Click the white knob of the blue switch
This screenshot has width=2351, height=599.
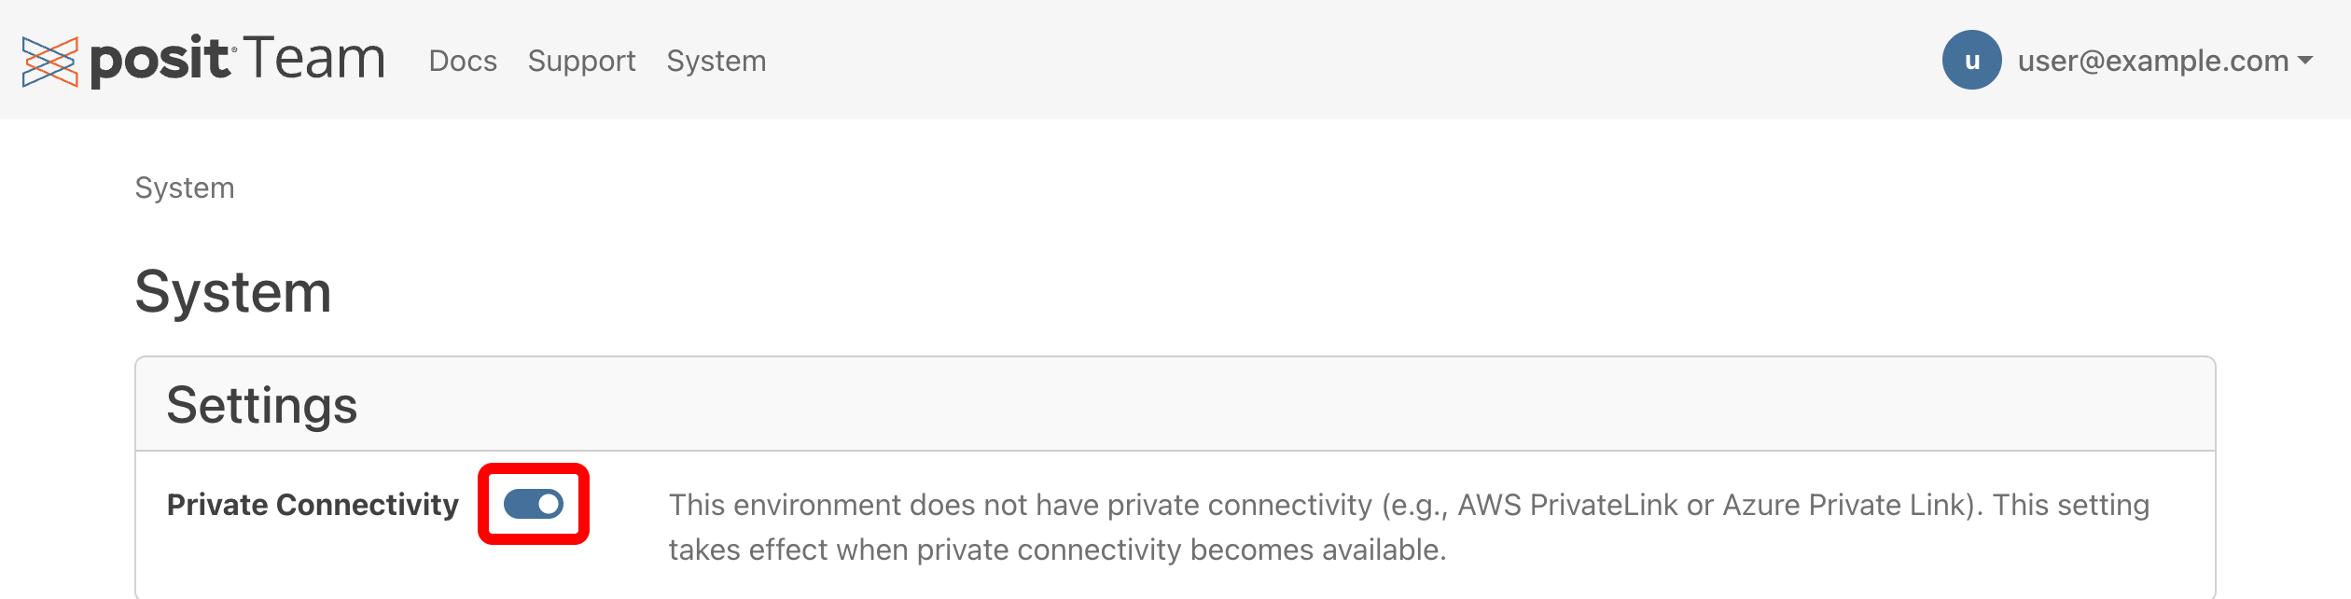(549, 505)
